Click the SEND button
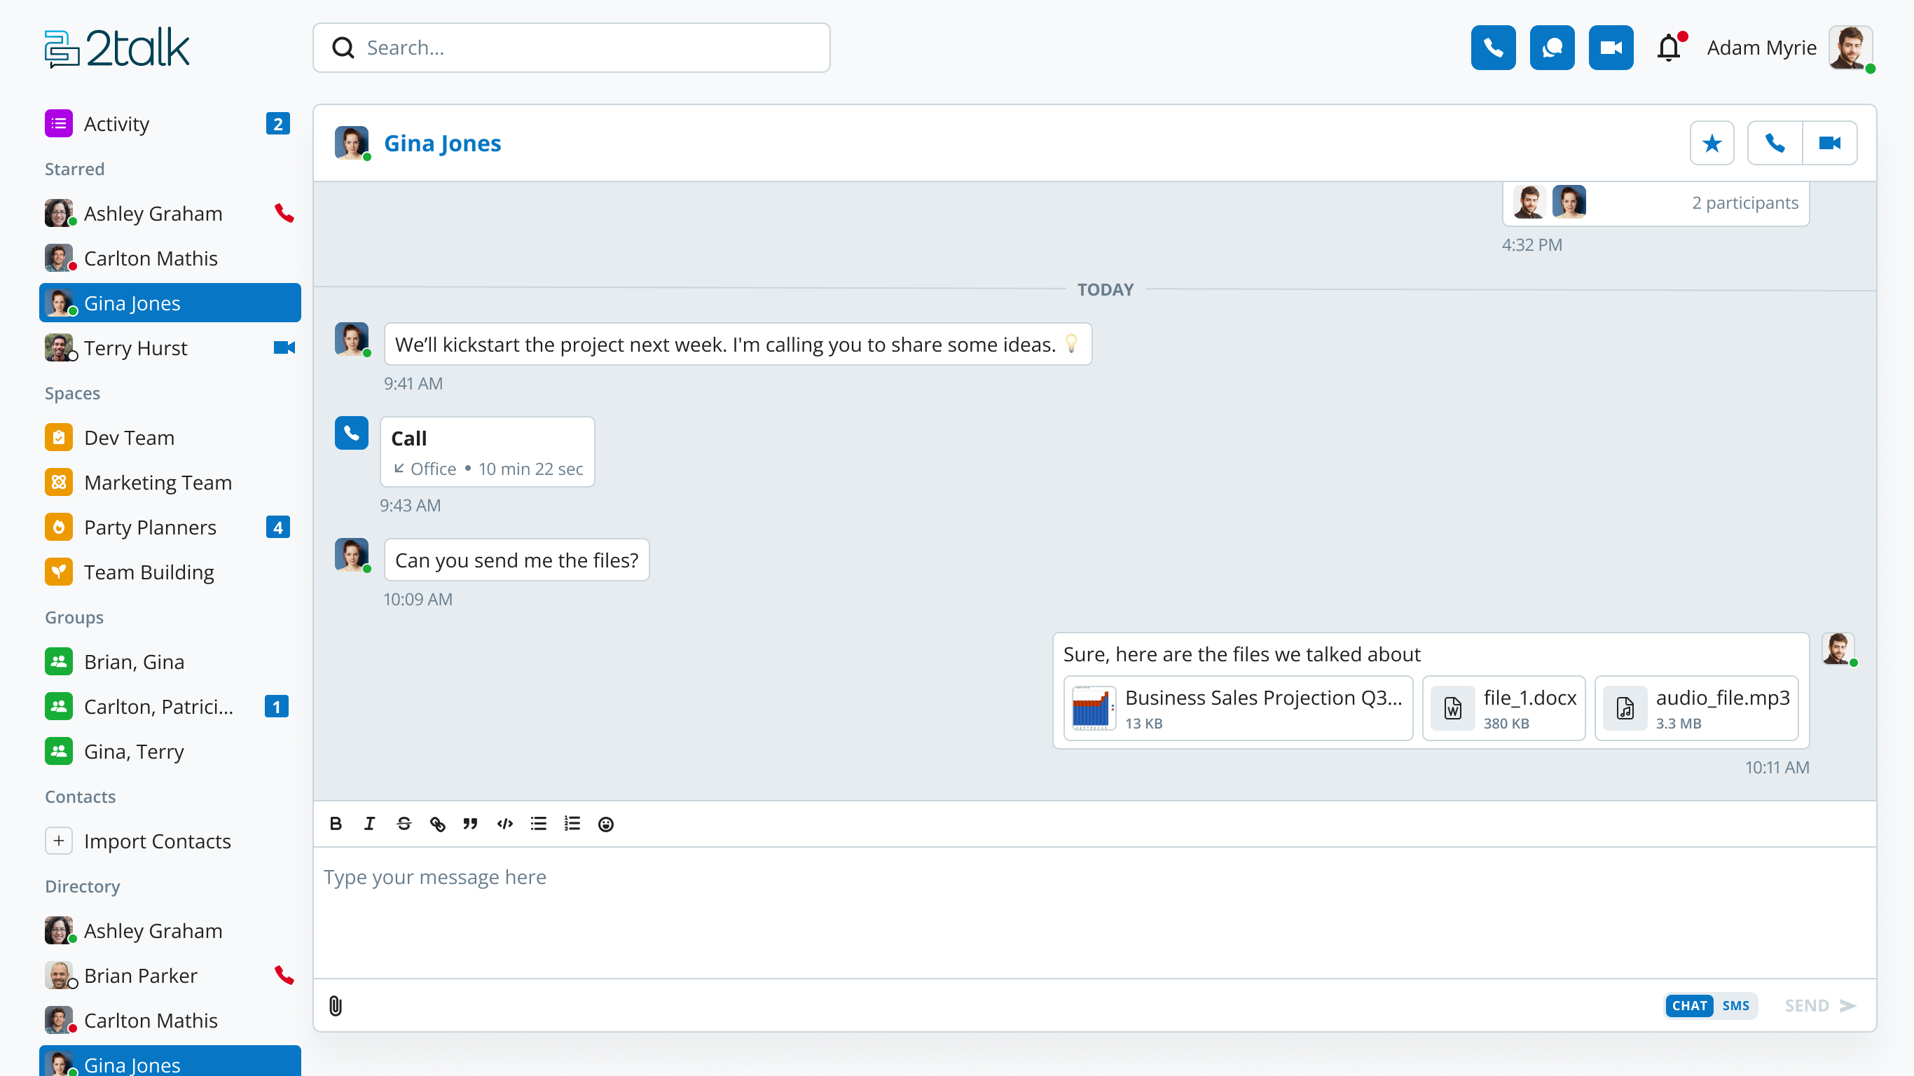The width and height of the screenshot is (1914, 1076). coord(1819,1005)
